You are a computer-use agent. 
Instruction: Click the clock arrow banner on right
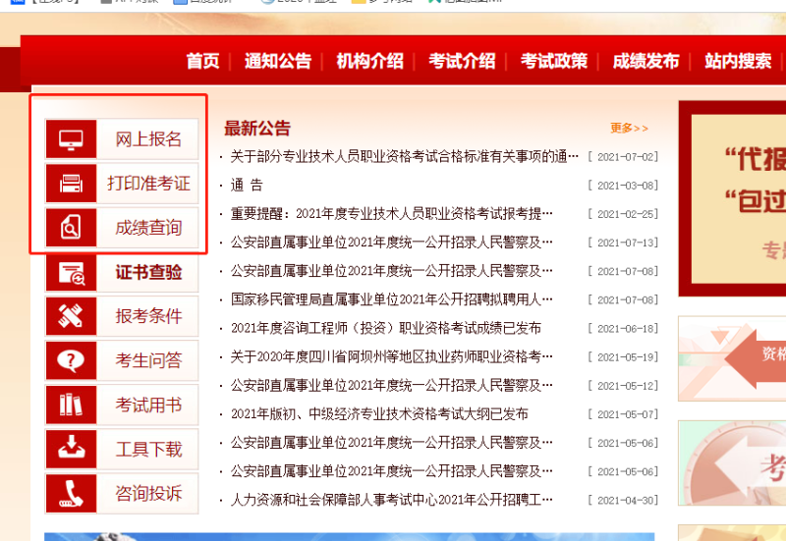pyautogui.click(x=732, y=462)
